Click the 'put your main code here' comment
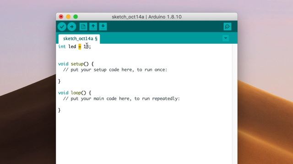 [121, 98]
